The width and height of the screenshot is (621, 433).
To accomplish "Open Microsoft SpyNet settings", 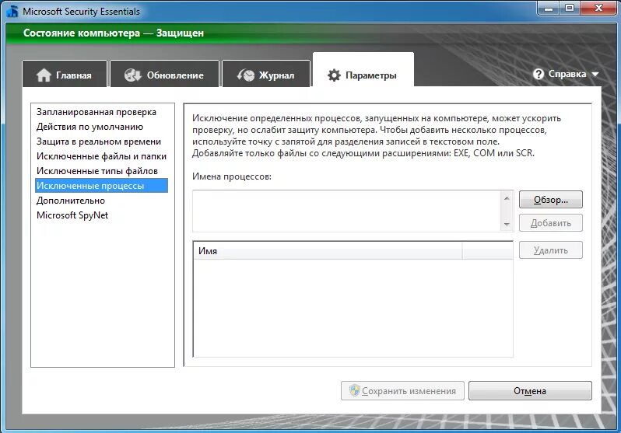I will click(x=101, y=215).
